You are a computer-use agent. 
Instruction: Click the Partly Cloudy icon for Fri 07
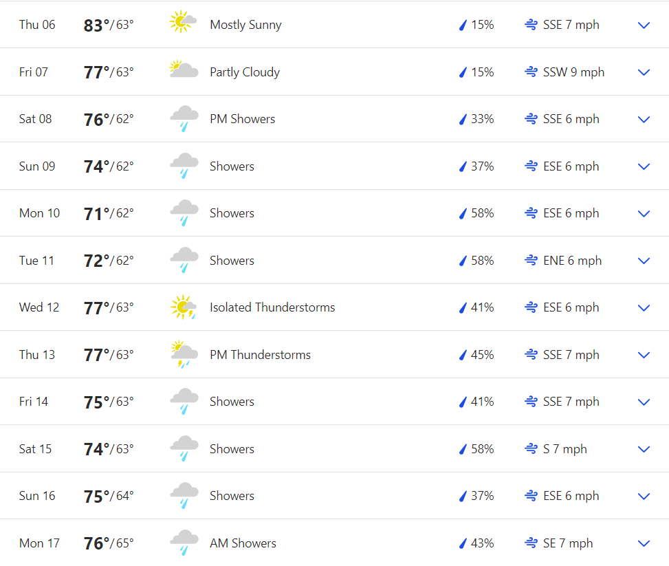(x=184, y=70)
